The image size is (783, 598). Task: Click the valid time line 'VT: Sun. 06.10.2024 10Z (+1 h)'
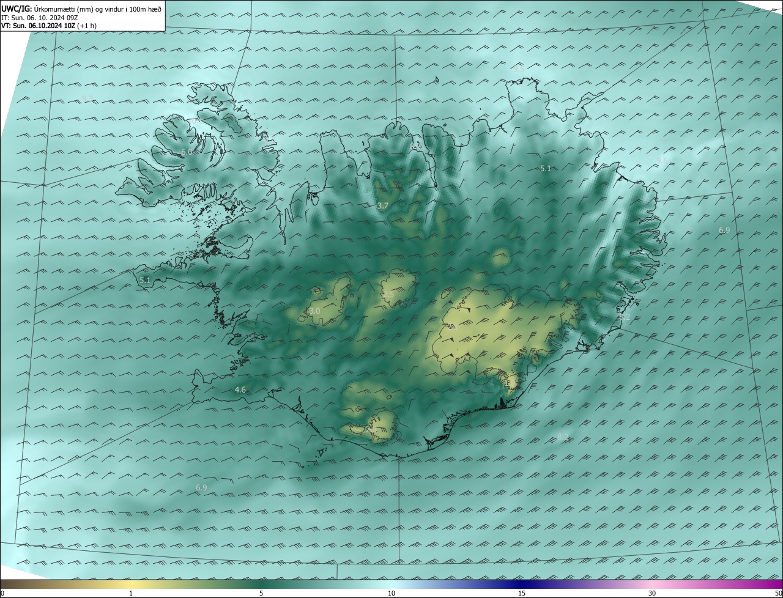[49, 26]
